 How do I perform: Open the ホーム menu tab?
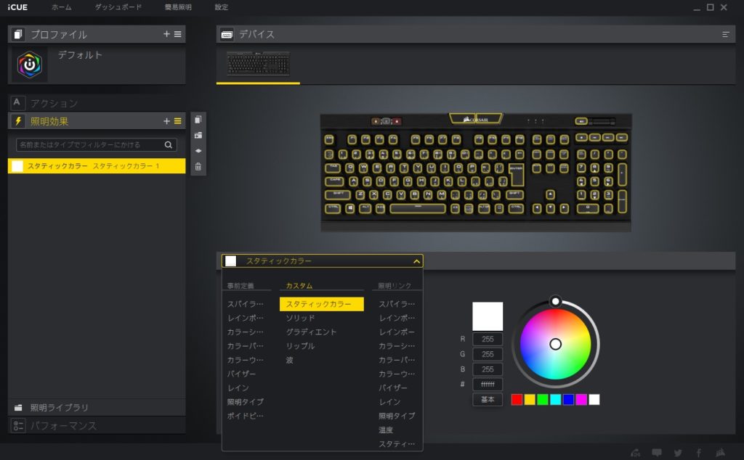(62, 7)
